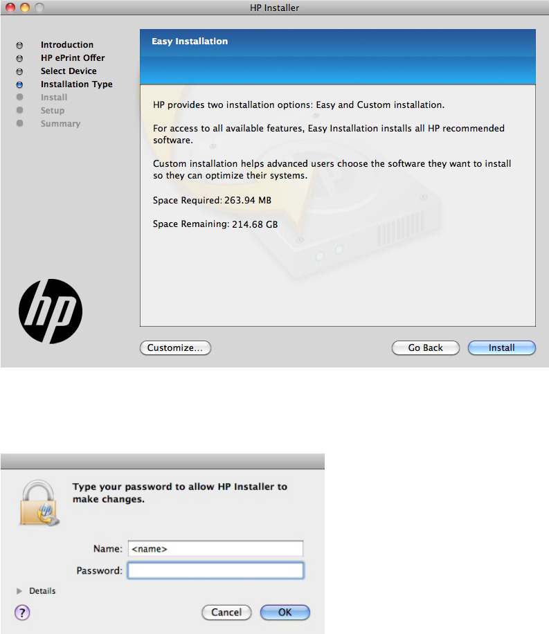Go Back to the previous step

(x=425, y=347)
